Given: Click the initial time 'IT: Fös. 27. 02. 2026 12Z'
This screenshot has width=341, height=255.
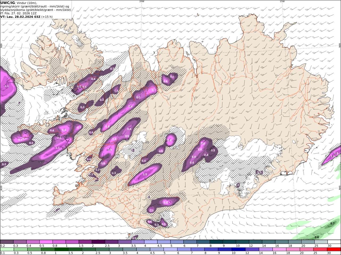Looking at the screenshot, I should tap(18, 13).
